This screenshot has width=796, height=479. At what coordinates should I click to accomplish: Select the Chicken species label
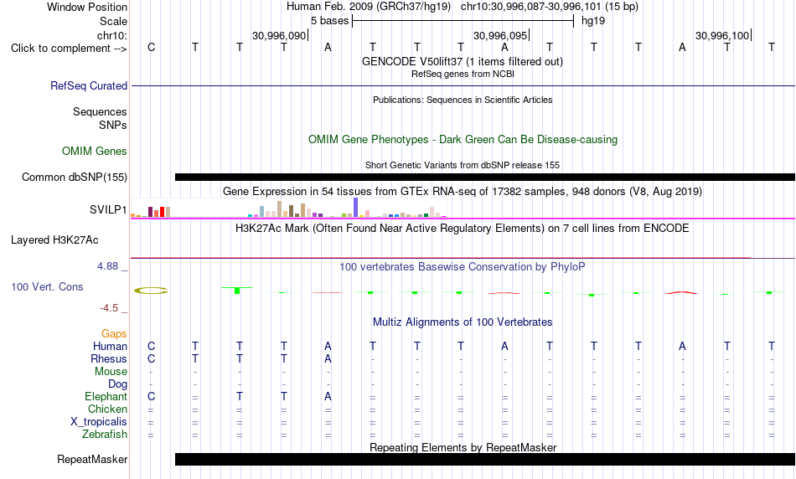coord(107,409)
